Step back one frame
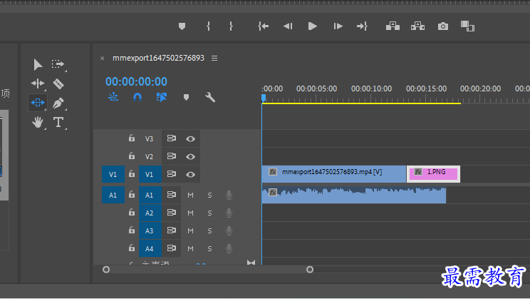The image size is (530, 299). click(288, 26)
